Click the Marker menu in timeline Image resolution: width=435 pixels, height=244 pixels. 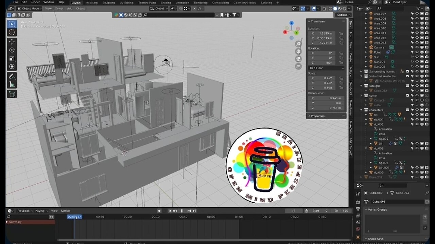click(x=66, y=211)
